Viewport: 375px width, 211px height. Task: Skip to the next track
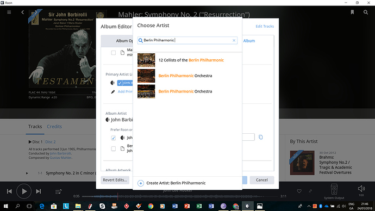38,191
